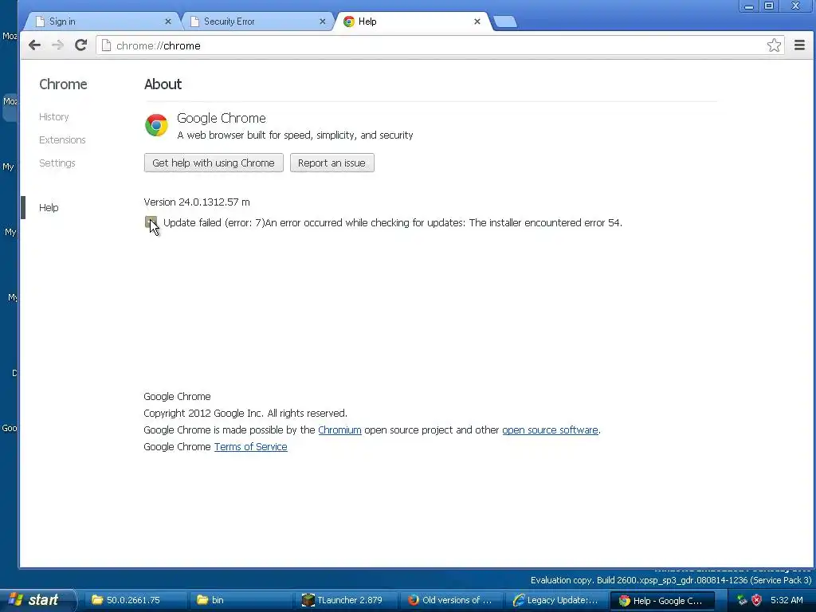816x612 pixels.
Task: Click the Report an issue button
Action: pyautogui.click(x=332, y=163)
